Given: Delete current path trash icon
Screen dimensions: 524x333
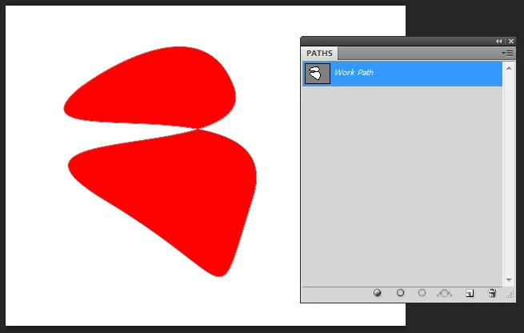Looking at the screenshot, I should pyautogui.click(x=492, y=293).
